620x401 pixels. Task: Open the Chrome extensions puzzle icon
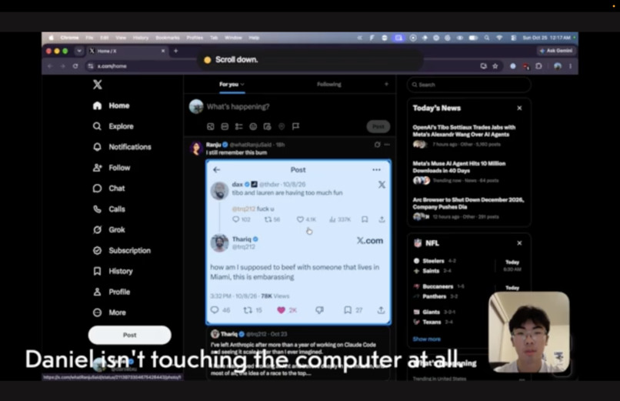pos(538,66)
